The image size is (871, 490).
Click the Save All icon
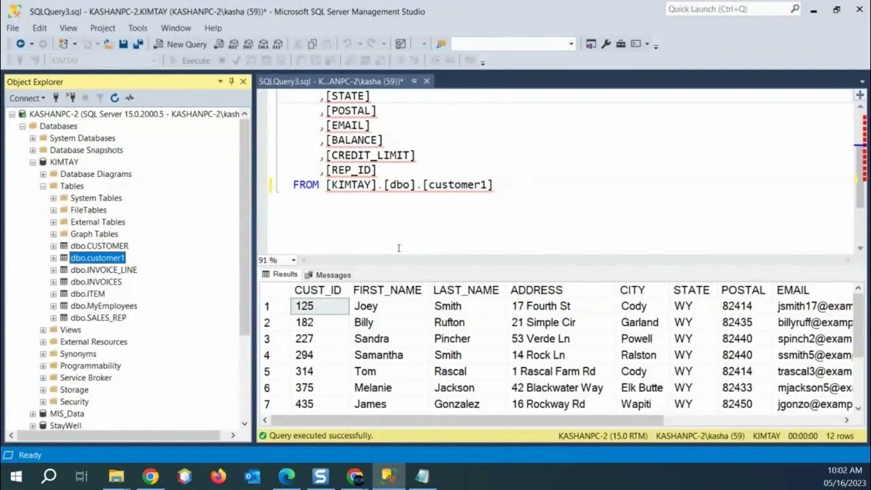[138, 44]
